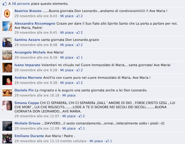Like Andrea Marrone's comment with 'Mi piace'
Screen dimensions: 185x144
click(x=67, y=83)
